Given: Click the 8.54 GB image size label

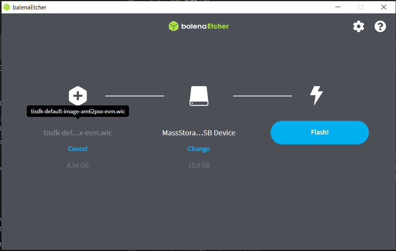Looking at the screenshot, I should (77, 165).
